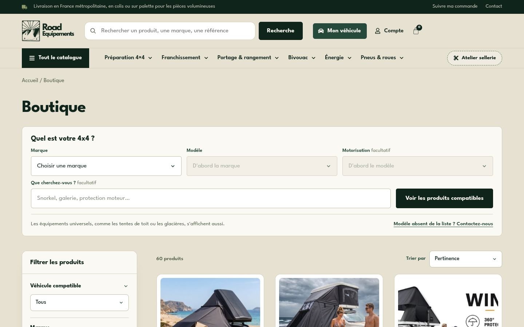This screenshot has height=327, width=524.
Task: Open the Véhicule compatible Tous dropdown
Action: coord(79,303)
